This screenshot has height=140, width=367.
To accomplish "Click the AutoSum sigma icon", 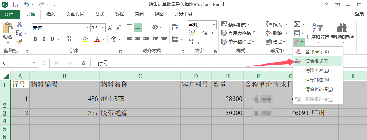I will (297, 24).
